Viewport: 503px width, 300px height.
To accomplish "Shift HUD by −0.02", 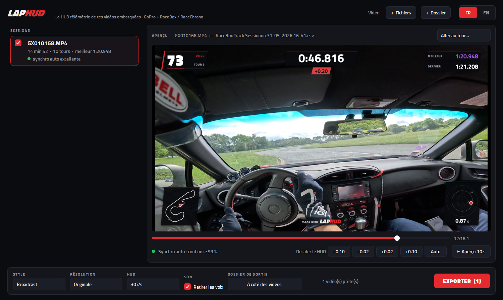I will click(x=363, y=252).
